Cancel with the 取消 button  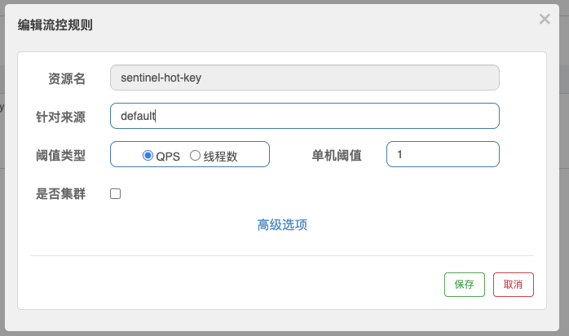coord(514,284)
